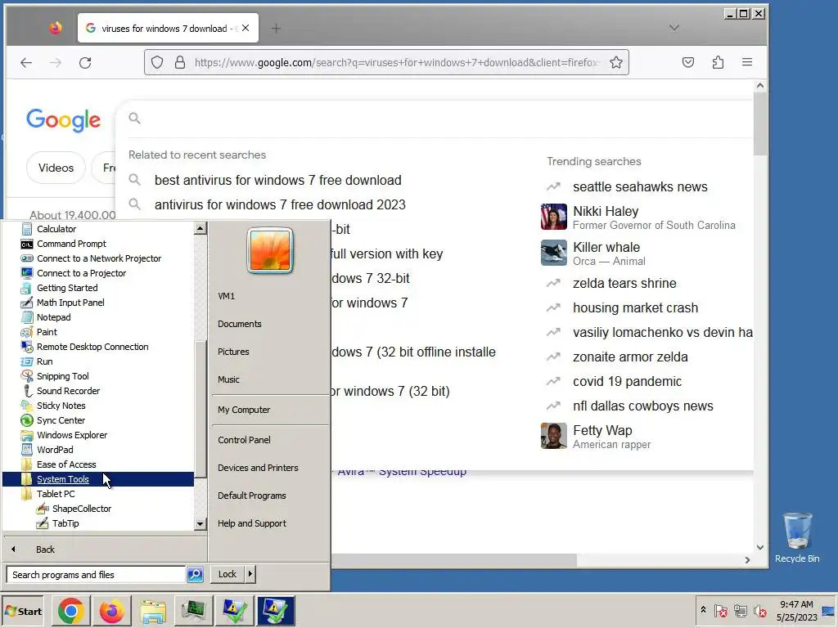Open Sync Center
This screenshot has height=628, width=838.
61,420
